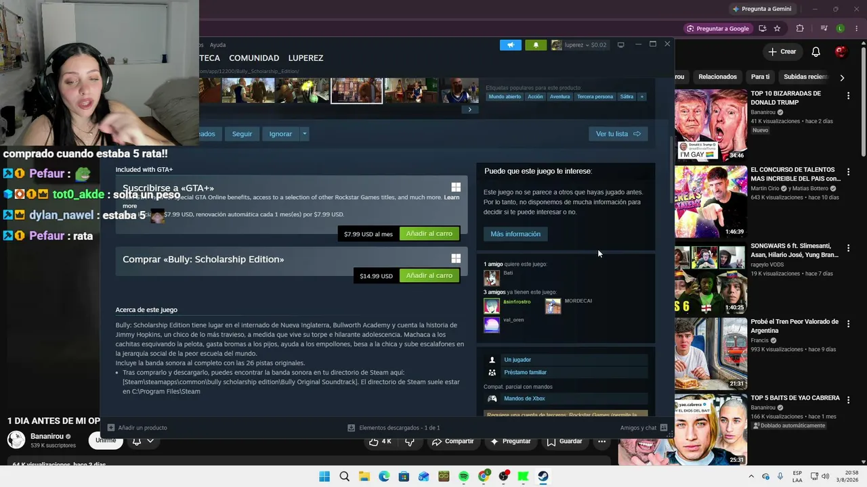Click the Más información button
Screen dimensions: 867x487
515,234
